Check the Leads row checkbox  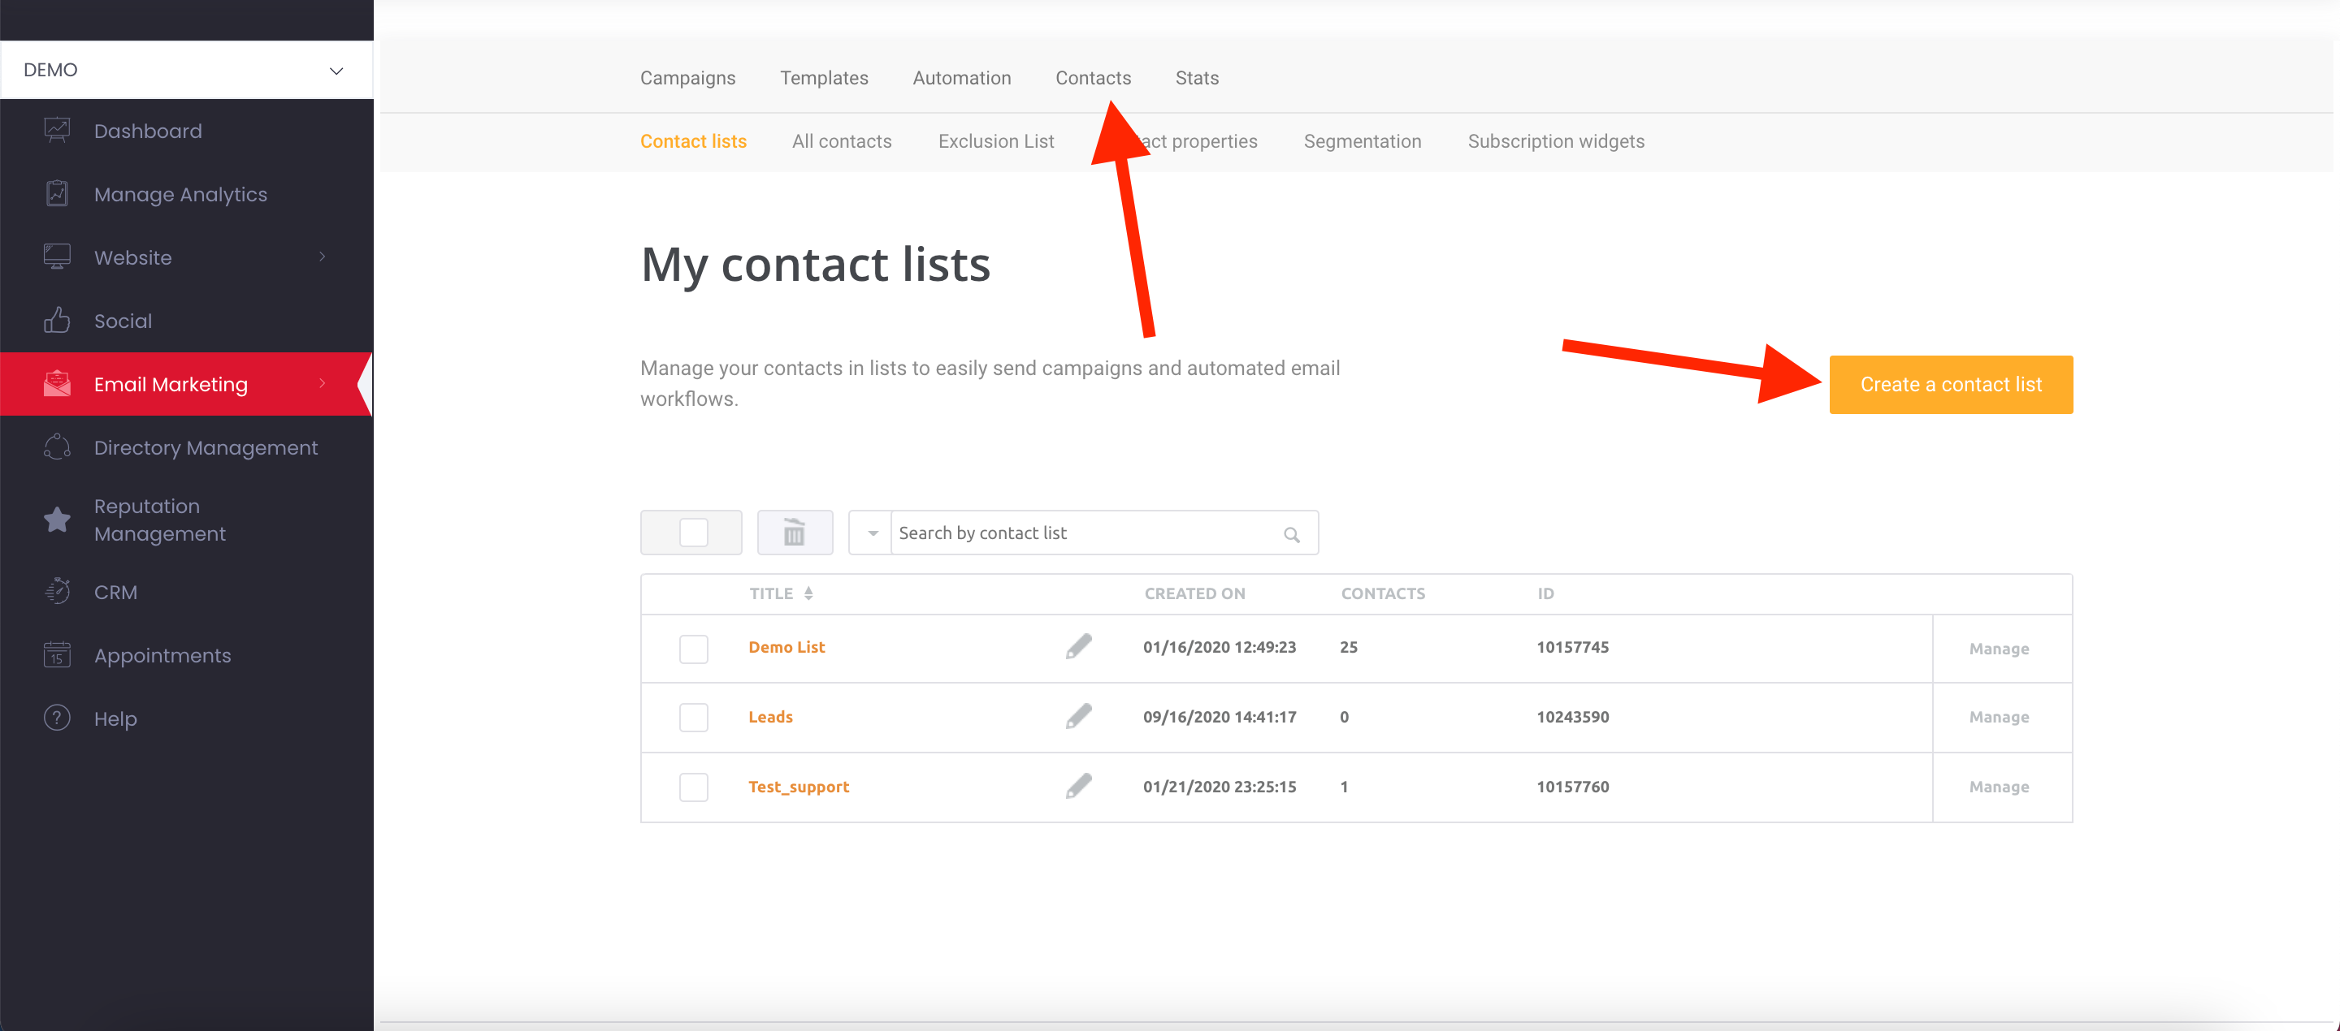pyautogui.click(x=693, y=717)
